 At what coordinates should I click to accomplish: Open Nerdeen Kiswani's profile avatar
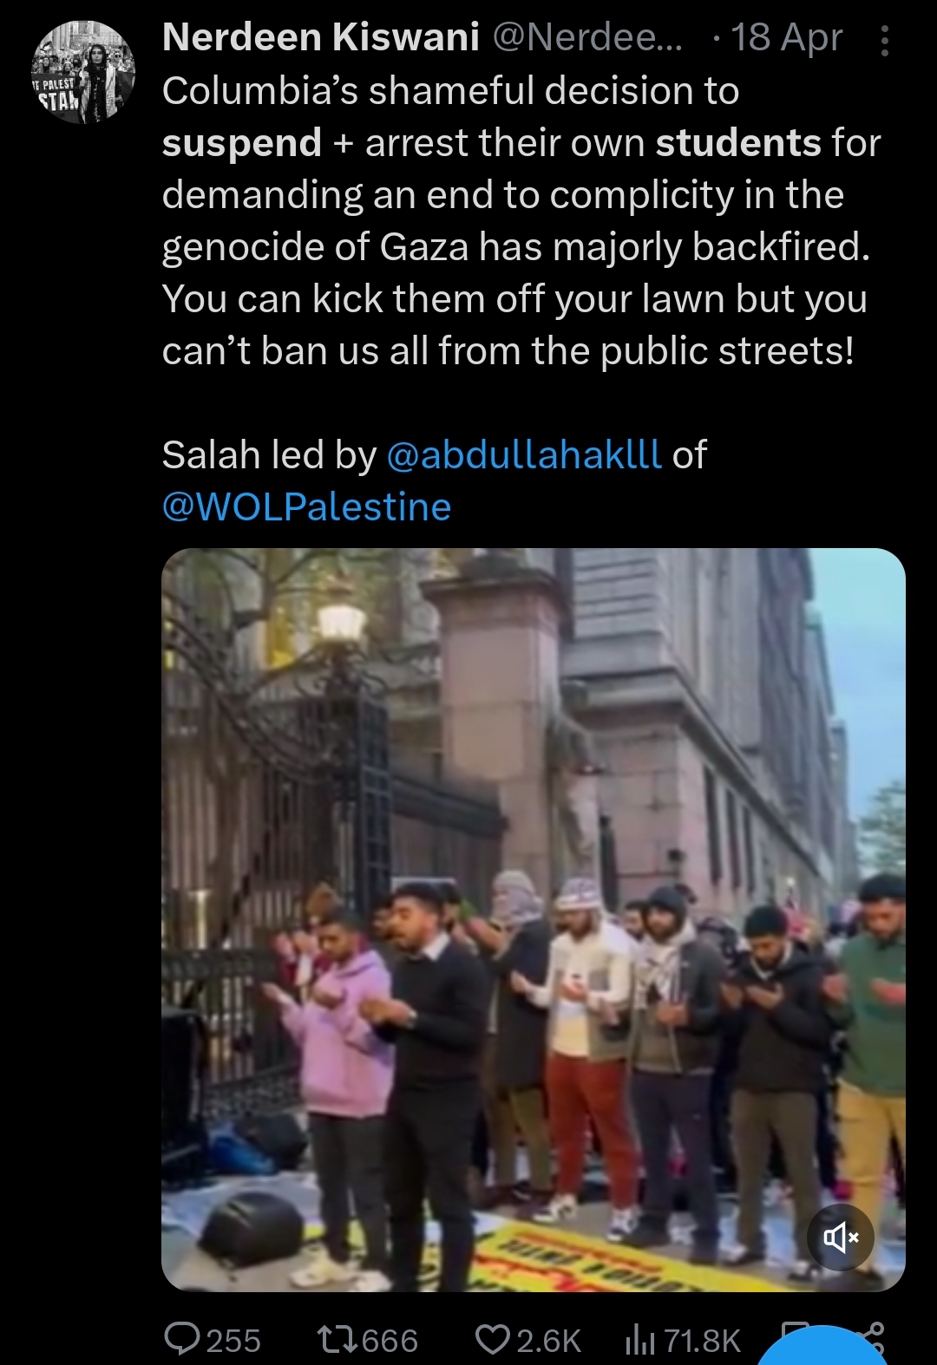click(x=84, y=73)
